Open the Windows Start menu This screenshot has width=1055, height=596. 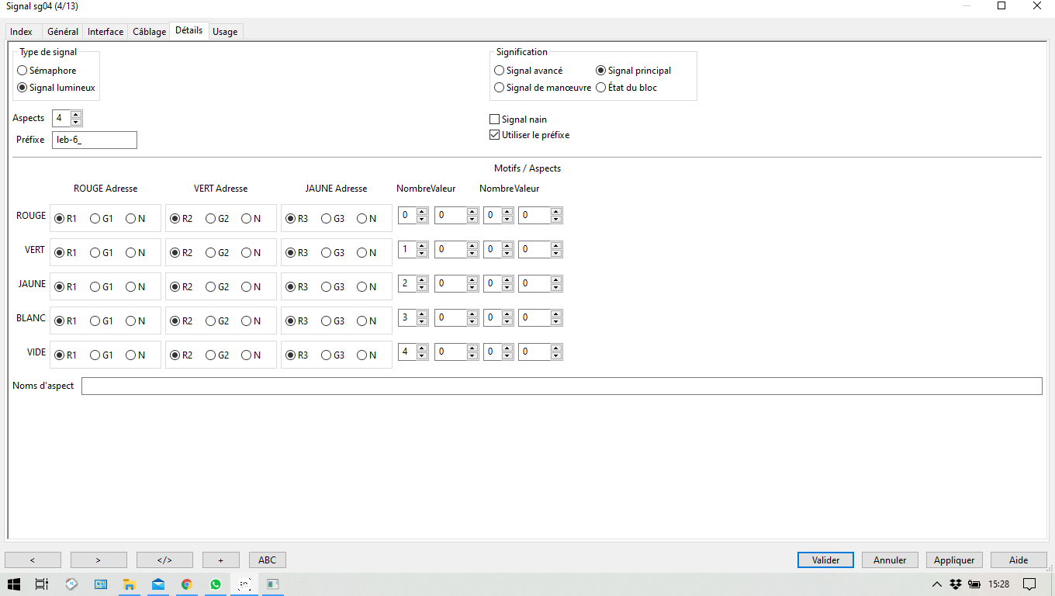[14, 584]
